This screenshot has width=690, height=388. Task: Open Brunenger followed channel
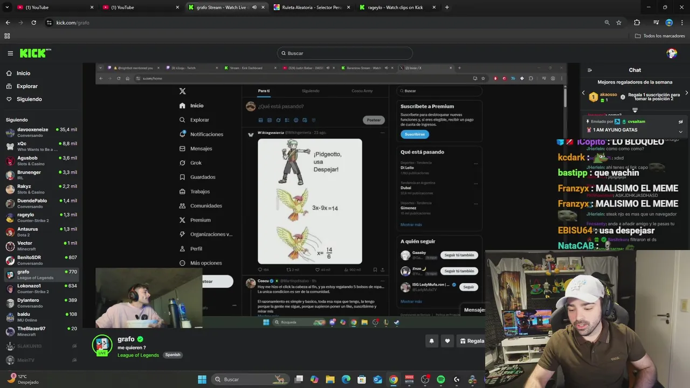pyautogui.click(x=42, y=175)
